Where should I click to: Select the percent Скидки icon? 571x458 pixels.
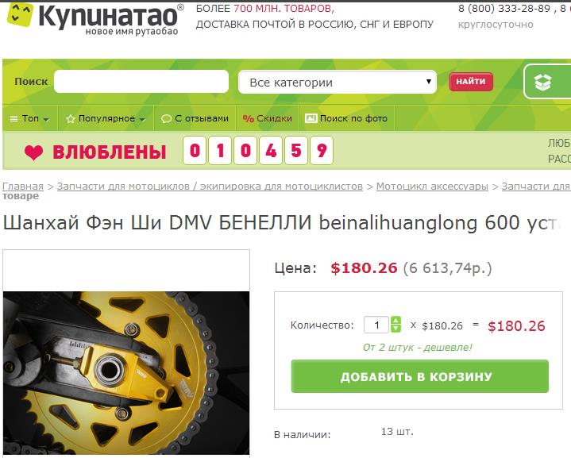(x=248, y=119)
